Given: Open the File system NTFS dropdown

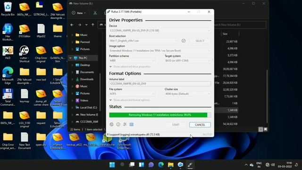Looking at the screenshot, I should pyautogui.click(x=132, y=93).
